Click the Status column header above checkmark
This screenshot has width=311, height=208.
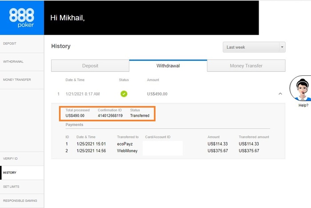tap(124, 80)
